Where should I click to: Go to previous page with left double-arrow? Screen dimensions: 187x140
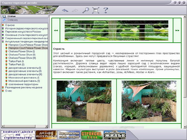[56, 30]
